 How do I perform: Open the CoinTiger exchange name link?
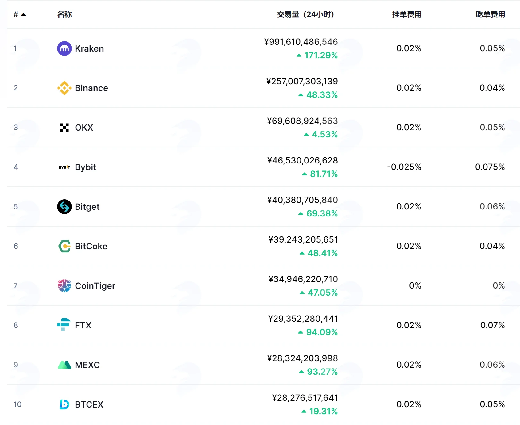pyautogui.click(x=95, y=286)
